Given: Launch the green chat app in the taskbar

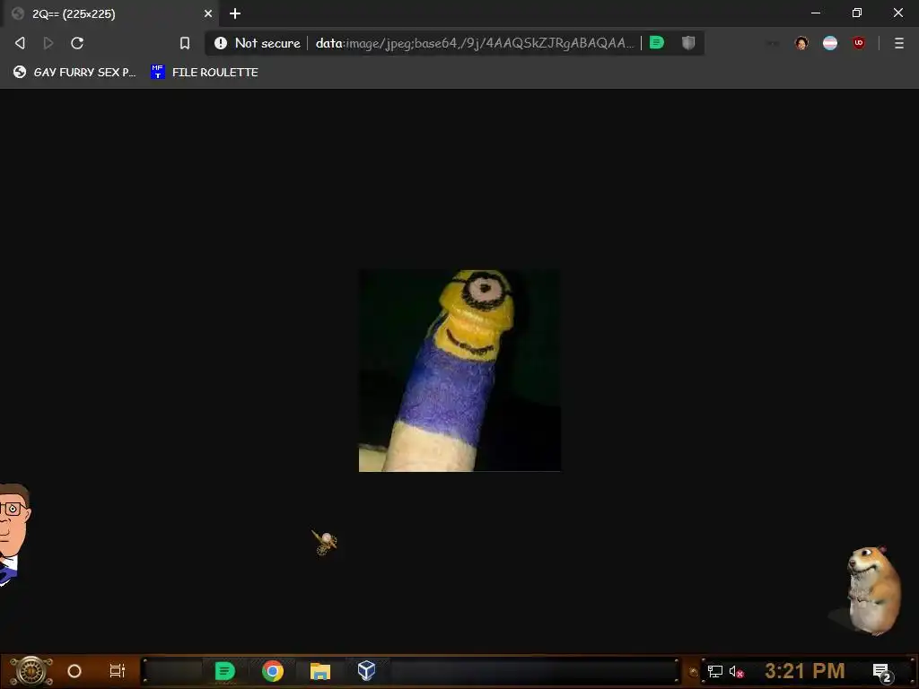Looking at the screenshot, I should point(224,671).
